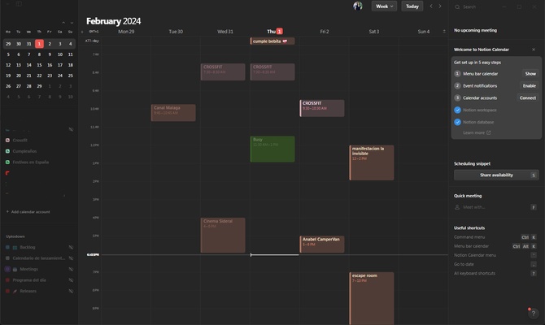The image size is (545, 325).
Task: Expand the all-day section arrows near Sun 4
Action: [x=444, y=32]
